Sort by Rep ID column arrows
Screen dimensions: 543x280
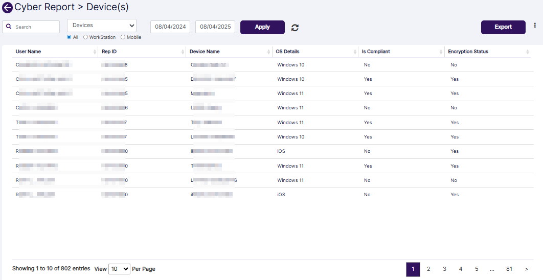pyautogui.click(x=183, y=52)
